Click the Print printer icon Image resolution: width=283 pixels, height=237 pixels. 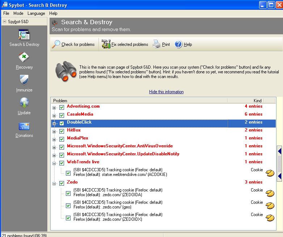click(x=156, y=44)
